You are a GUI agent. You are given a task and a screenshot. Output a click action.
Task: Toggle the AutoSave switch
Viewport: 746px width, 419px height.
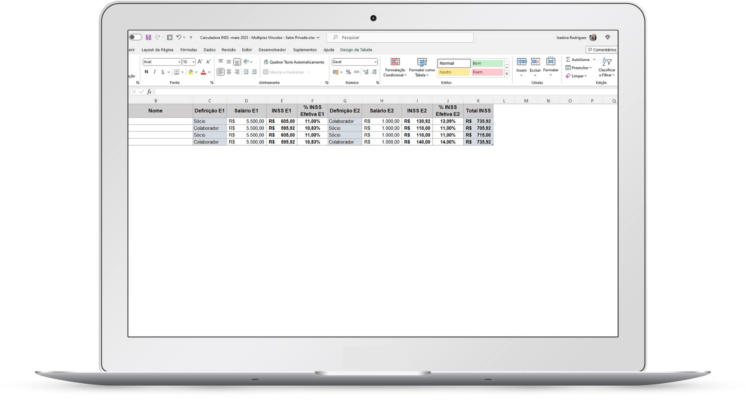coord(136,38)
